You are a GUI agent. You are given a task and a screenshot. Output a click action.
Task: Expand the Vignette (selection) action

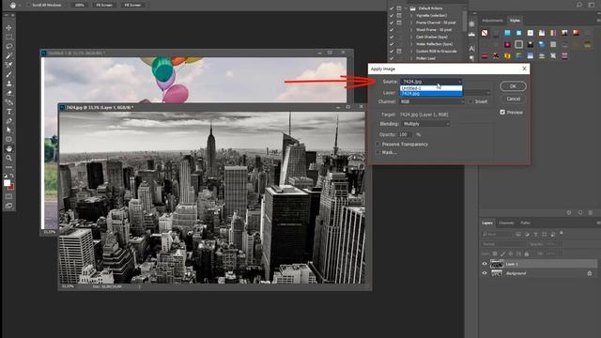(x=411, y=15)
